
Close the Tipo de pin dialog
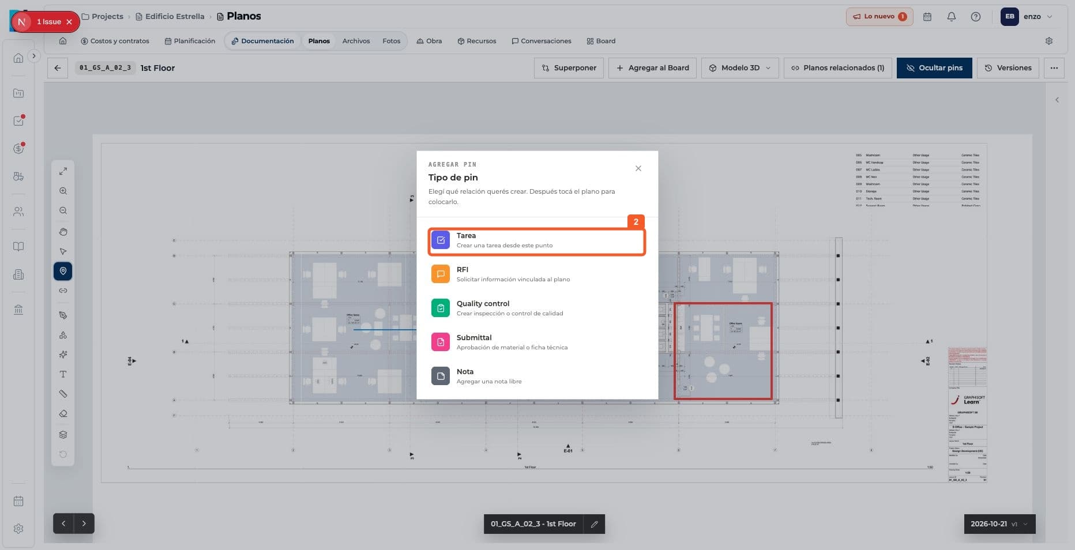pos(638,168)
